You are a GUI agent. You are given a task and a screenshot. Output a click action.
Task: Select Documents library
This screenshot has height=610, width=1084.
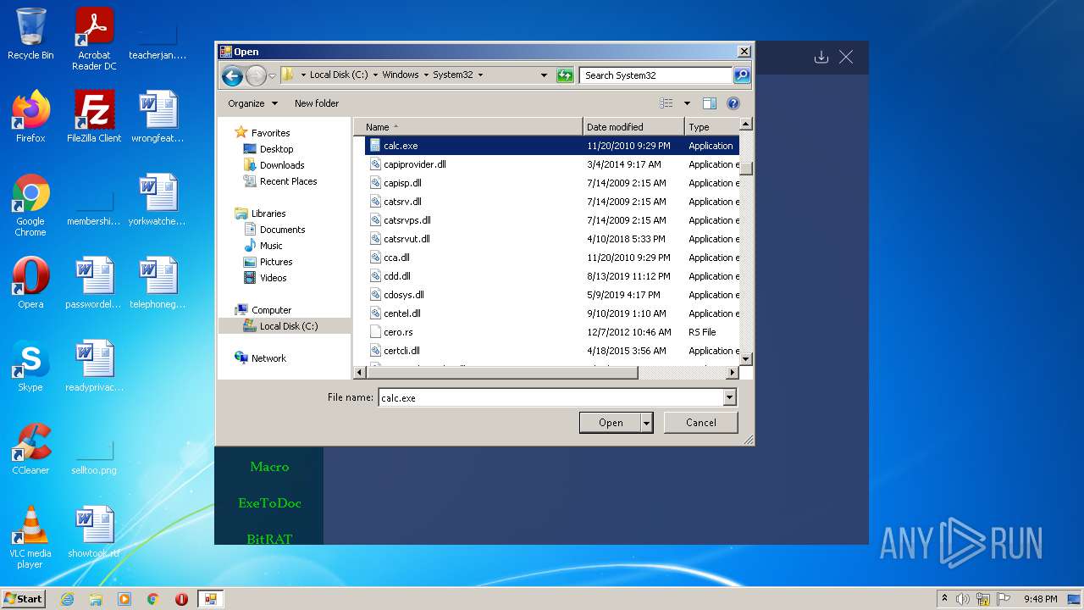282,230
